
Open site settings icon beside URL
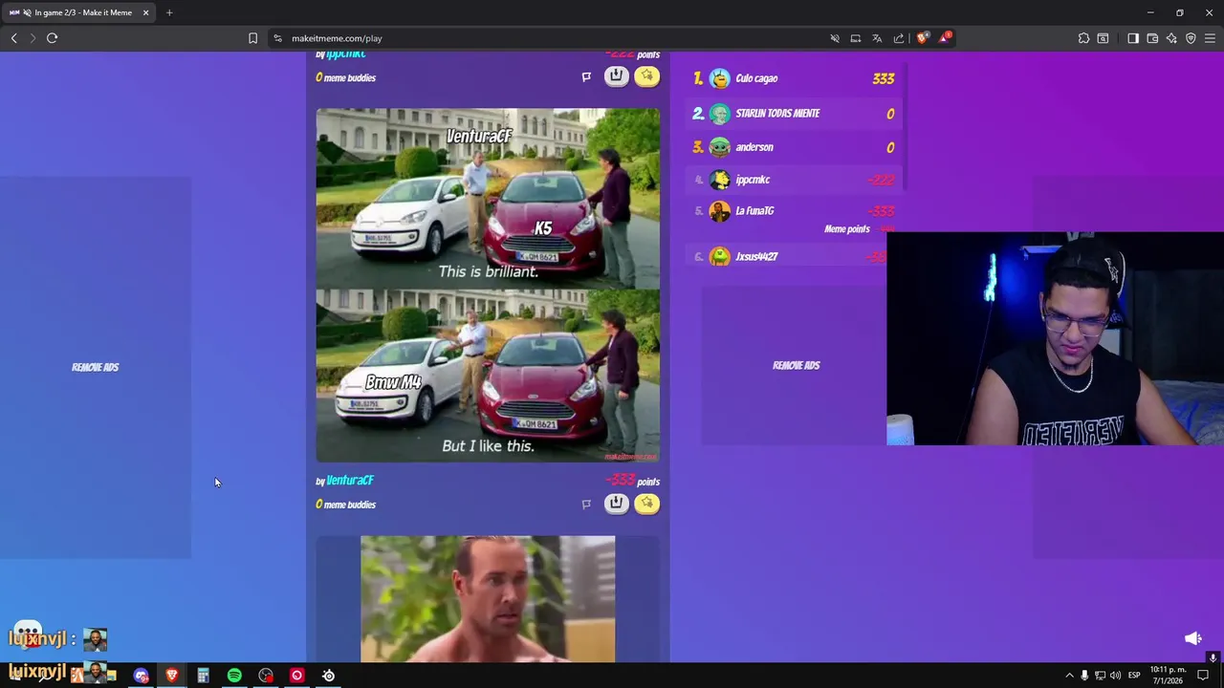click(x=277, y=38)
